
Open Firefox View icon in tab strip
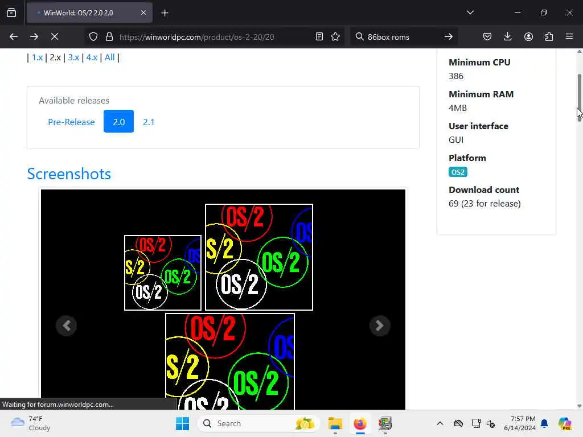coord(11,13)
